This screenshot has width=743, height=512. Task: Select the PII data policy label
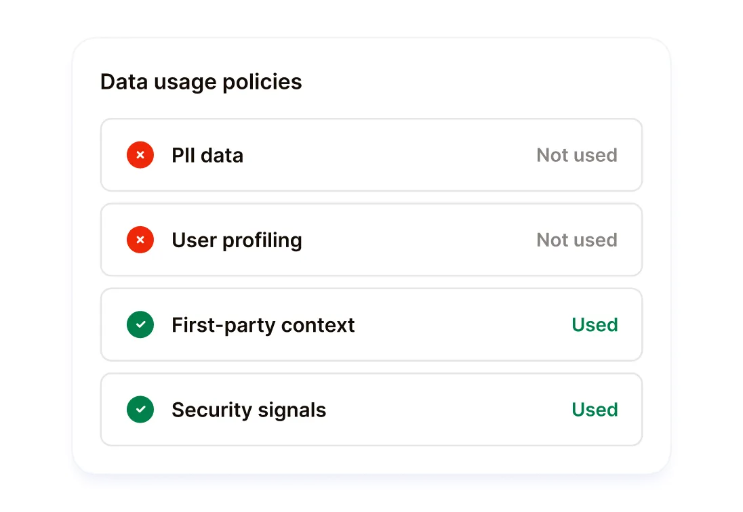(207, 155)
